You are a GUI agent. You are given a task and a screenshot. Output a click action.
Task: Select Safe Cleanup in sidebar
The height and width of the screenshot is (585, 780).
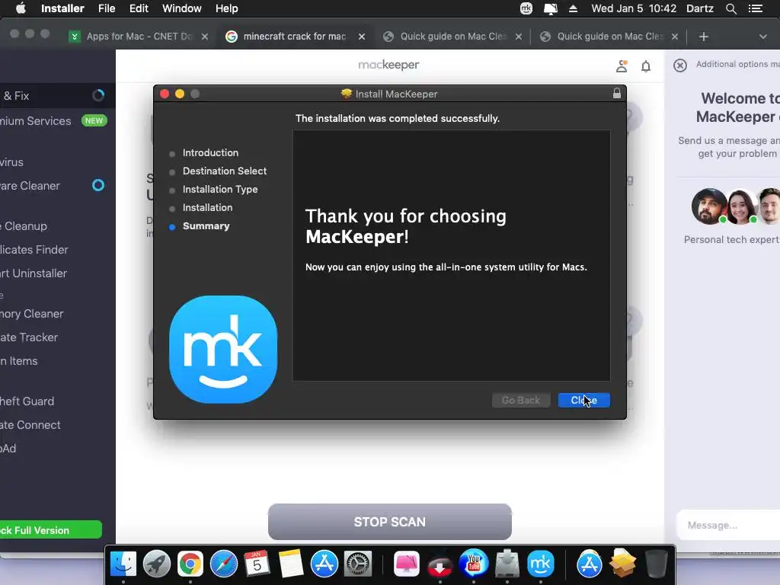click(57, 225)
